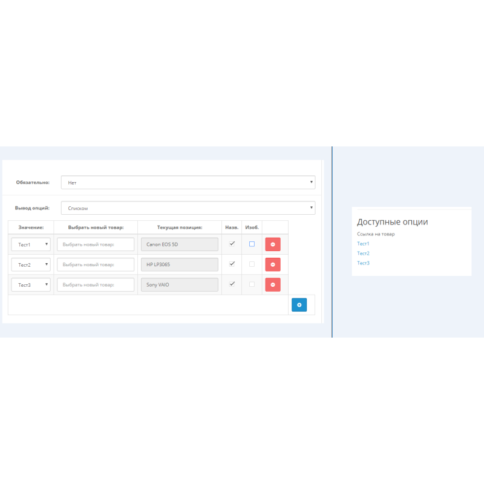Add a new option row with the plus button

coord(299,304)
